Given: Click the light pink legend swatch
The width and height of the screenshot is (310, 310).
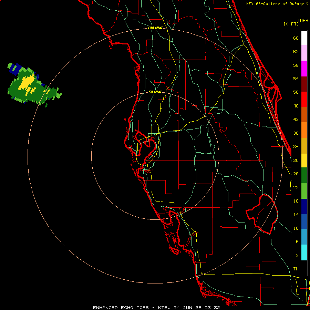Looking at the screenshot, I should (x=304, y=53).
